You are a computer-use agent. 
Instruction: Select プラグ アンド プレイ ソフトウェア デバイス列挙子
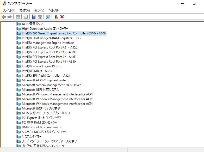pyautogui.click(x=50, y=141)
